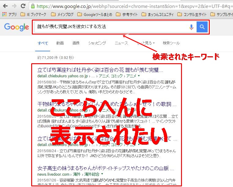Open the IE ブックマーク bookmark folder

pyautogui.click(x=33, y=14)
